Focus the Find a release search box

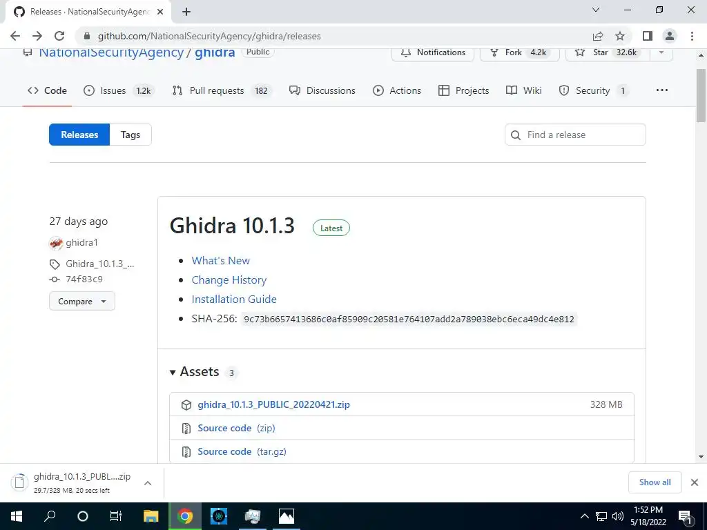(x=575, y=135)
